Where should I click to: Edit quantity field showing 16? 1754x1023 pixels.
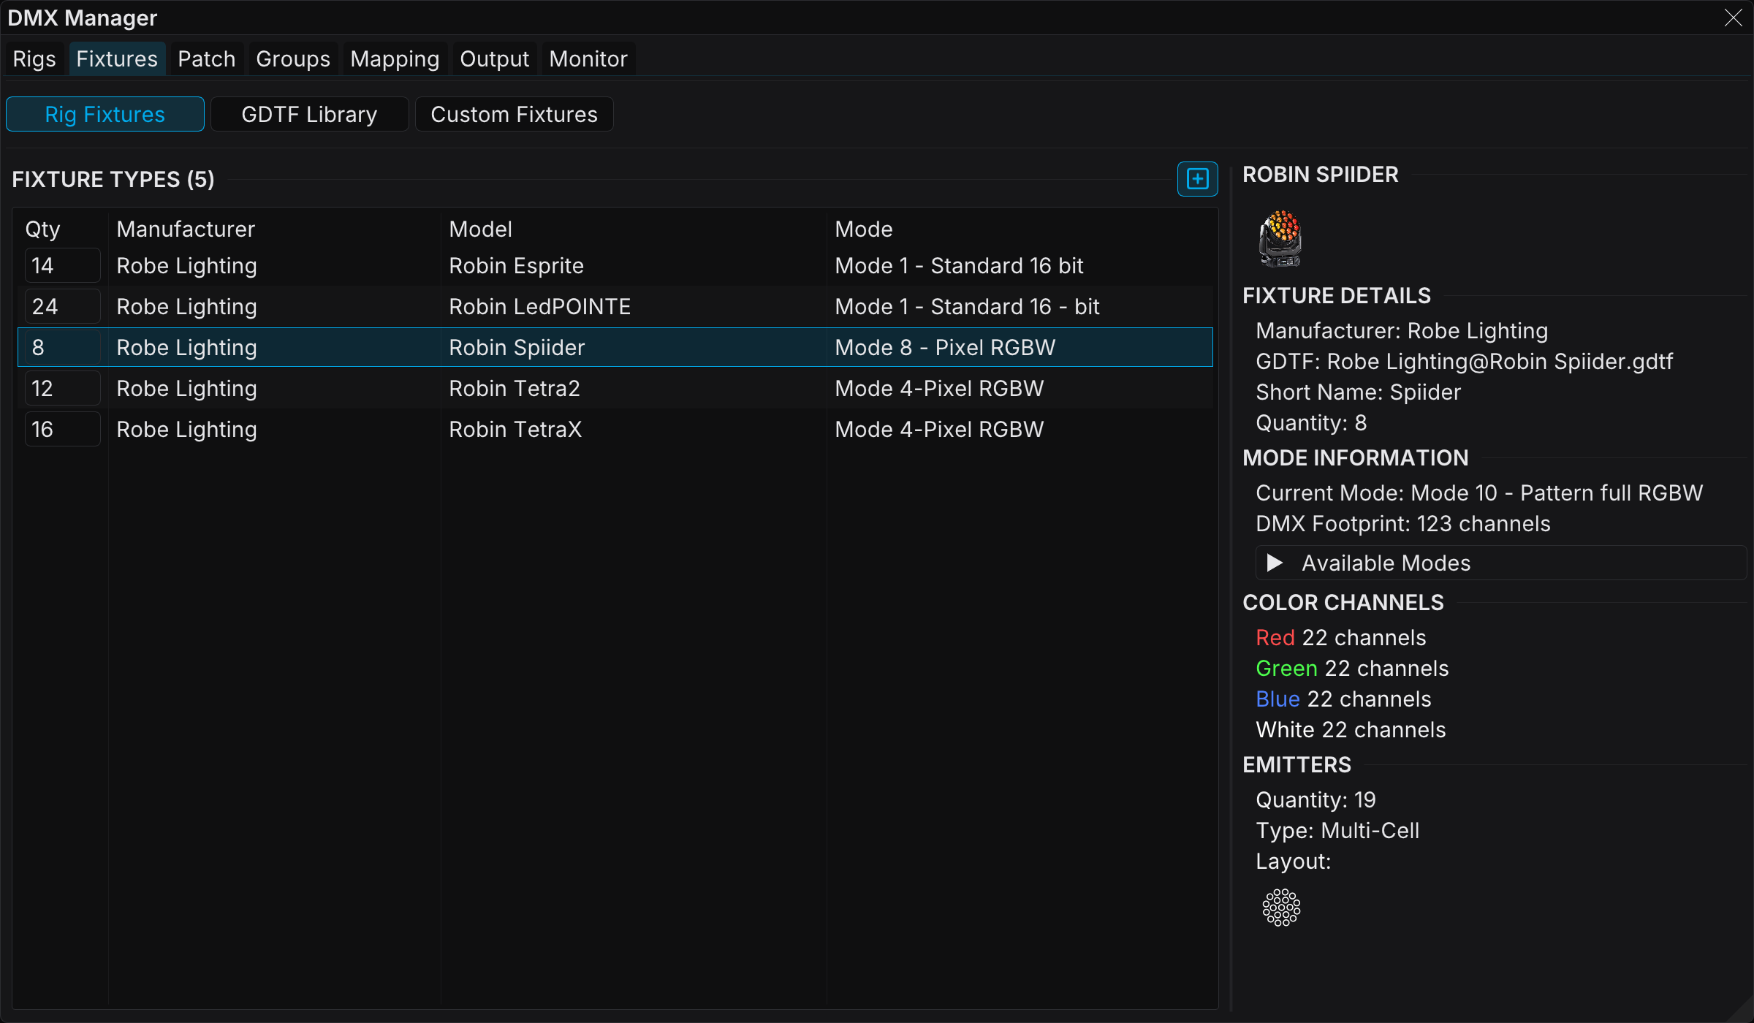point(62,429)
